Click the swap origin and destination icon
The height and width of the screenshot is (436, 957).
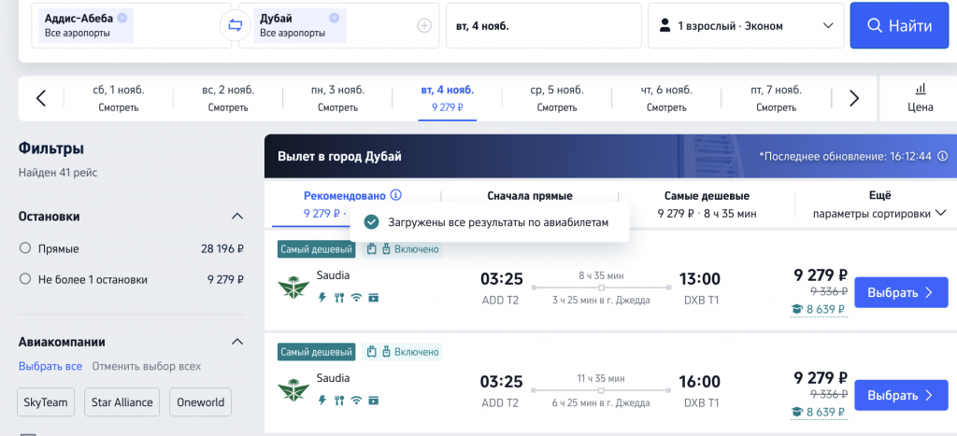pos(233,25)
